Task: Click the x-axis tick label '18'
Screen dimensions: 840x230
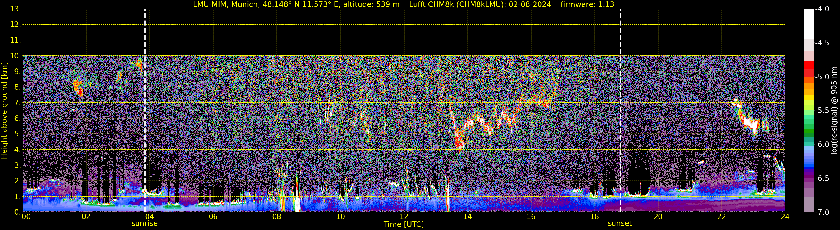Action: (595, 217)
